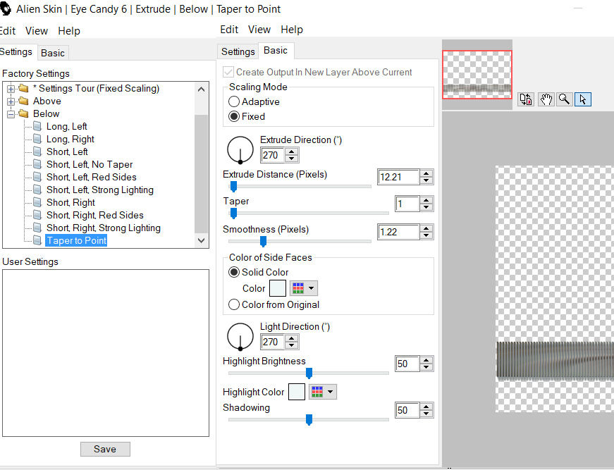Click Factory Settings scrollbar down arrow
Viewport: 614px width, 470px height.
click(x=202, y=240)
